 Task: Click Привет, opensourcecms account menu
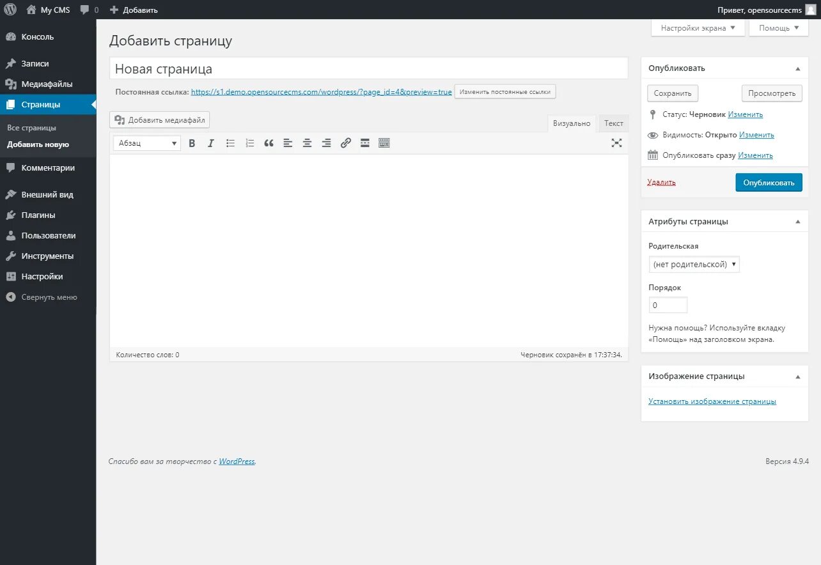pos(767,10)
